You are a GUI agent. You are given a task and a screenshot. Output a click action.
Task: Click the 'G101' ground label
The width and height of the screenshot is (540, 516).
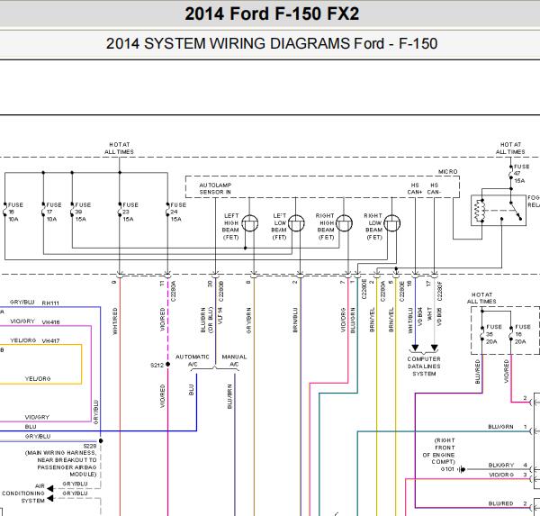click(447, 469)
